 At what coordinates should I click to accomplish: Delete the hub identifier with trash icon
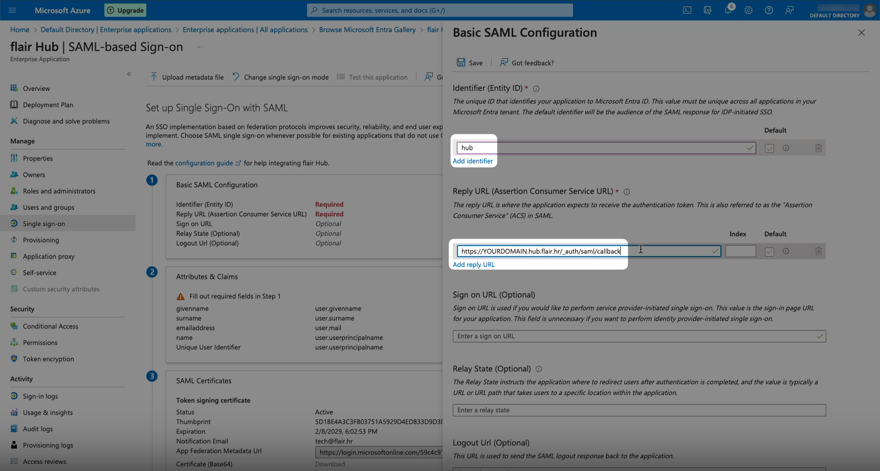(818, 148)
